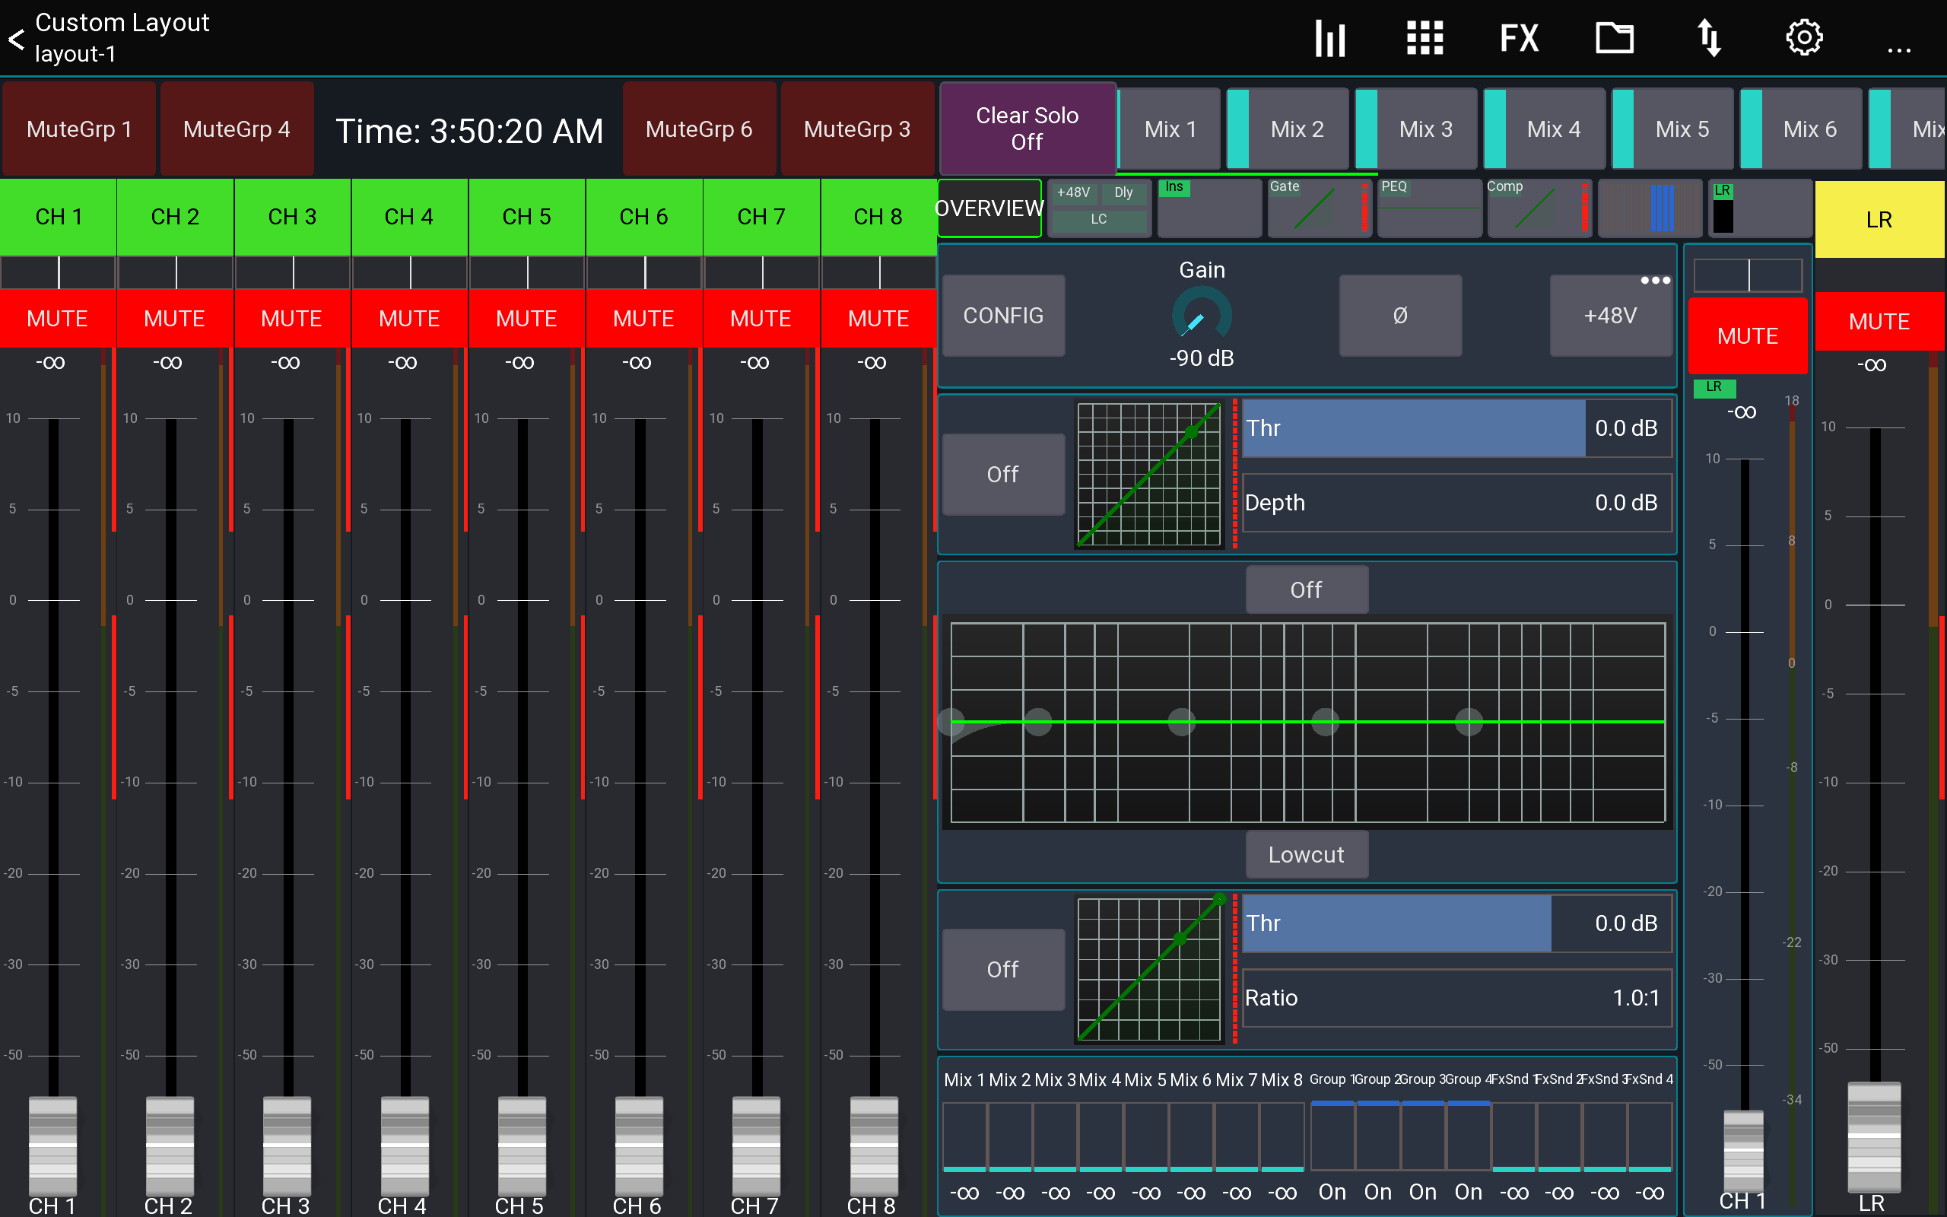Toggle the phase invert Ø button
Screen dimensions: 1947x1217
coord(1400,316)
